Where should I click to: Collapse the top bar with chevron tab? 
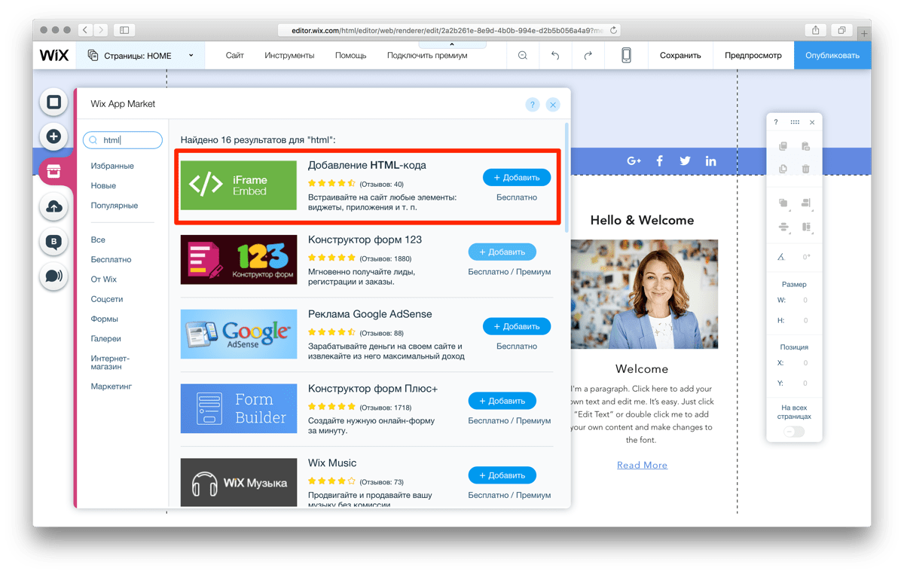[452, 44]
